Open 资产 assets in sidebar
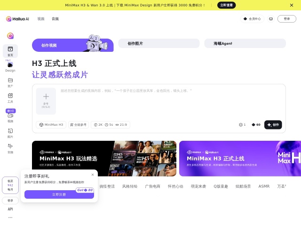Image resolution: width=301 pixels, height=226 pixels. [10, 83]
